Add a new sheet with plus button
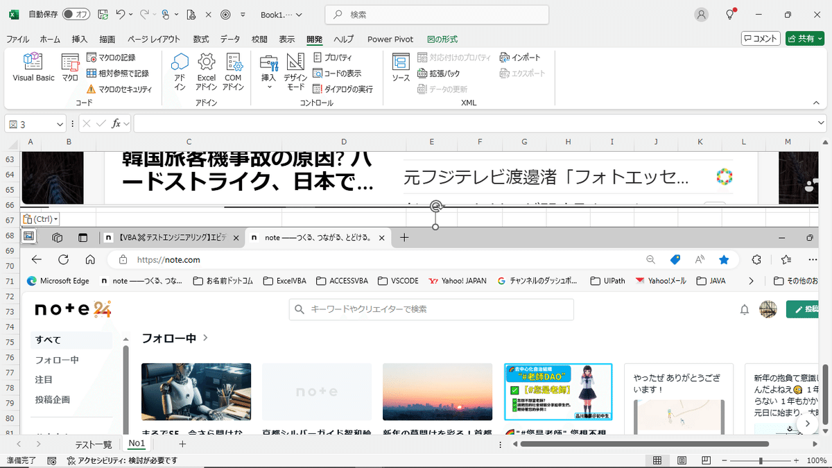832x468 pixels. point(182,444)
